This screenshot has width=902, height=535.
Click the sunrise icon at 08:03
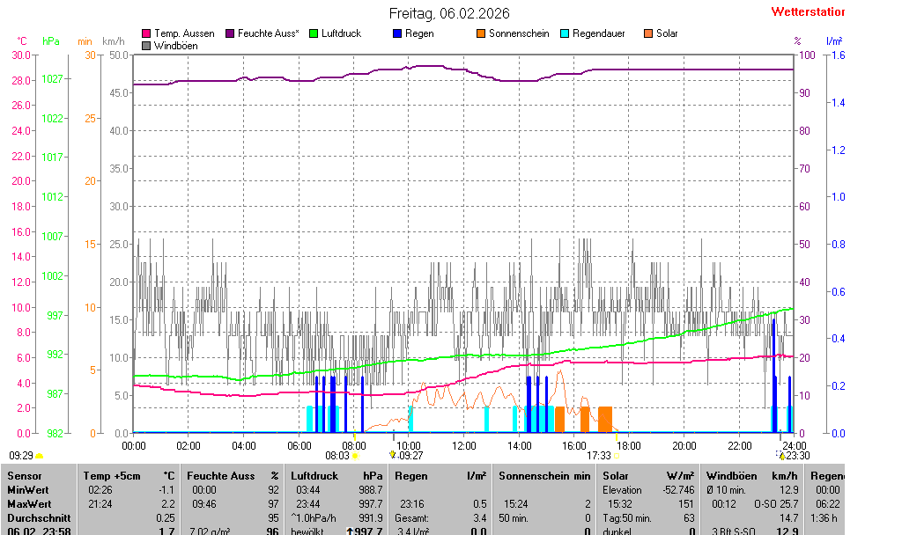pyautogui.click(x=355, y=456)
